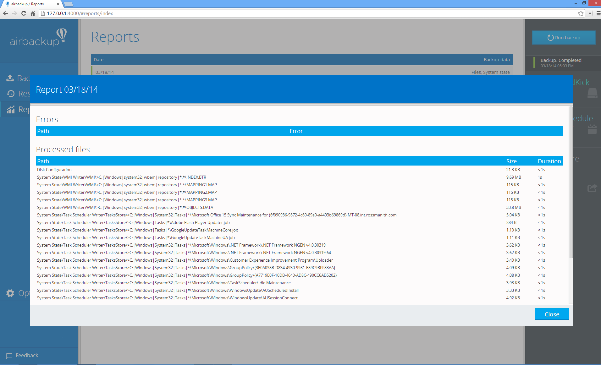The width and height of the screenshot is (601, 365).
Task: Click the Date column header in Reports table
Action: tap(98, 60)
